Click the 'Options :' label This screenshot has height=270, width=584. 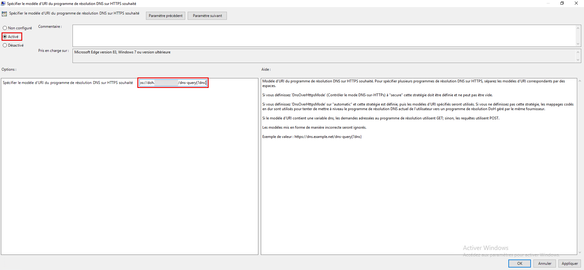[9, 69]
